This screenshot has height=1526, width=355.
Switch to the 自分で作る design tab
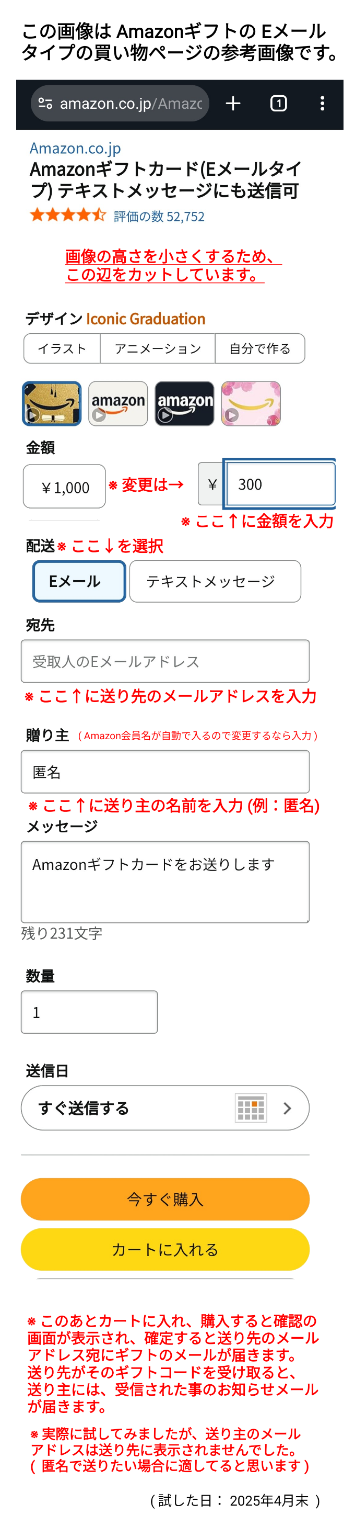[260, 348]
